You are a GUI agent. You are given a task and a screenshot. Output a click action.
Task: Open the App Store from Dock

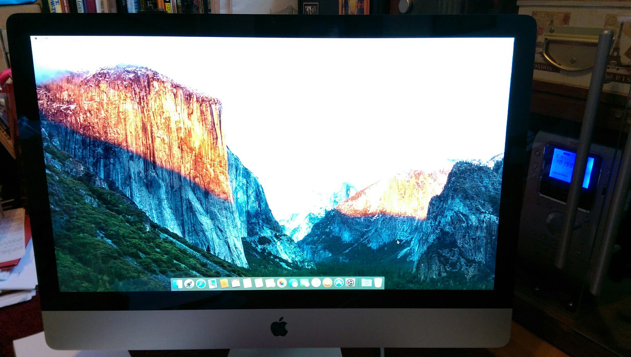point(339,283)
